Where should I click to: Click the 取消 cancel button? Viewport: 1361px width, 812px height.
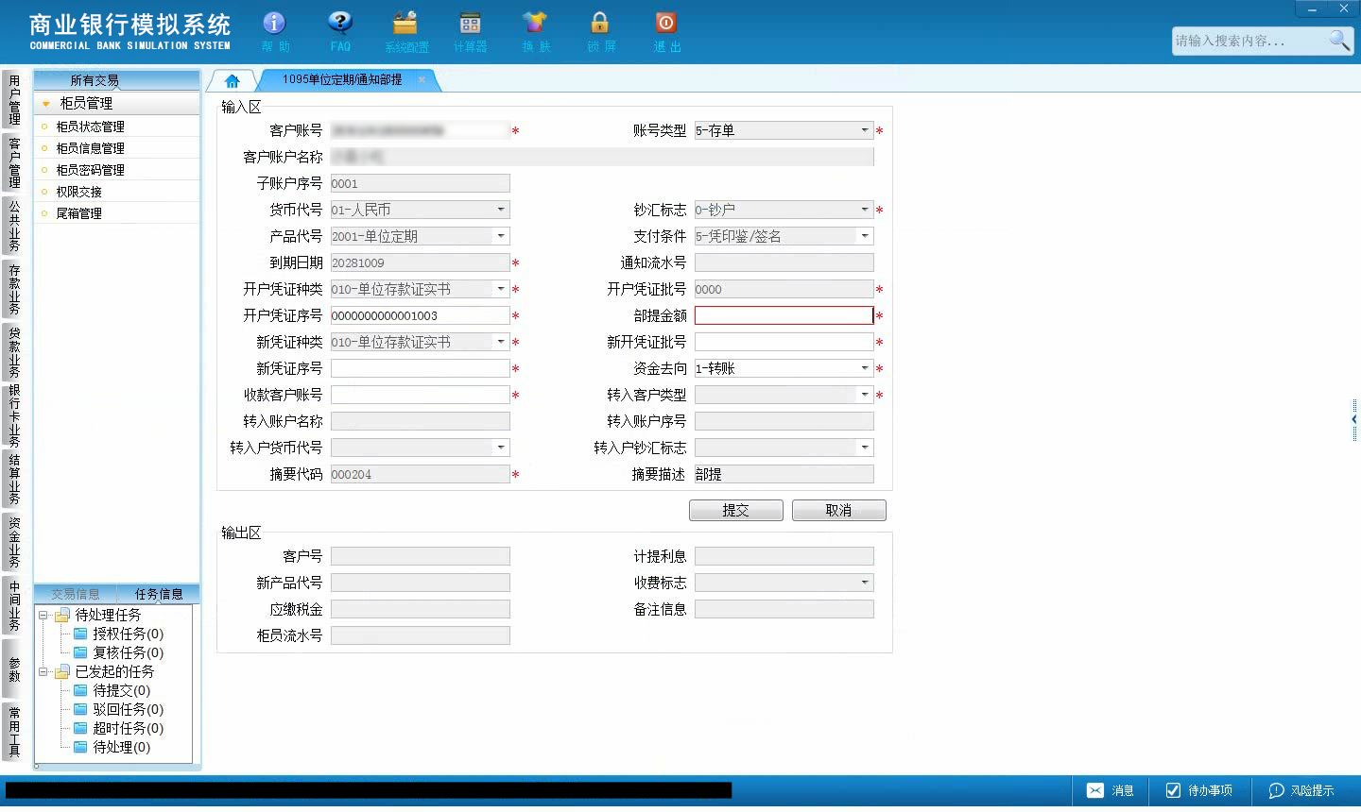839,510
